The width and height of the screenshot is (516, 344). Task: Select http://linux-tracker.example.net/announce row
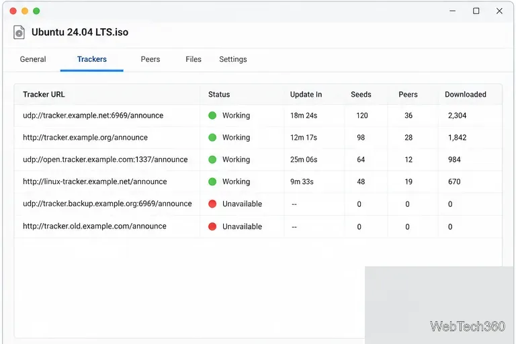tap(258, 181)
